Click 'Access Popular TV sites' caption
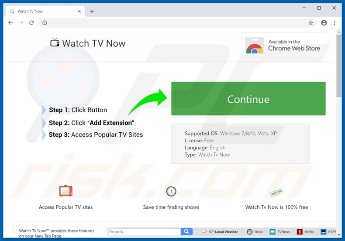The image size is (345, 241). 66,207
